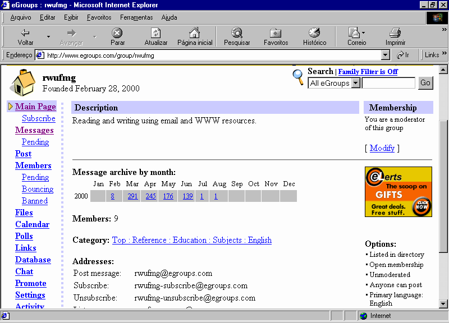This screenshot has height=323, width=449.
Task: Click the status bar page icon
Action: (5, 316)
